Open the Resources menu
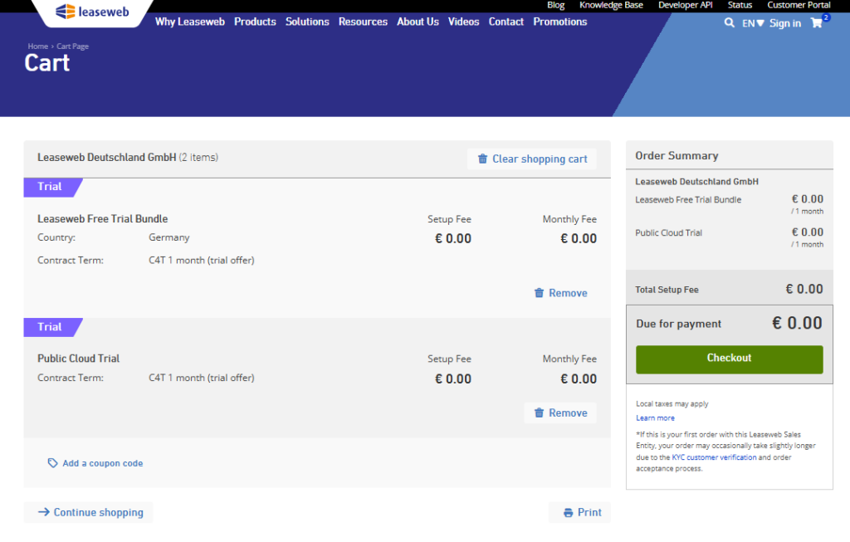850x542 pixels. click(x=364, y=22)
